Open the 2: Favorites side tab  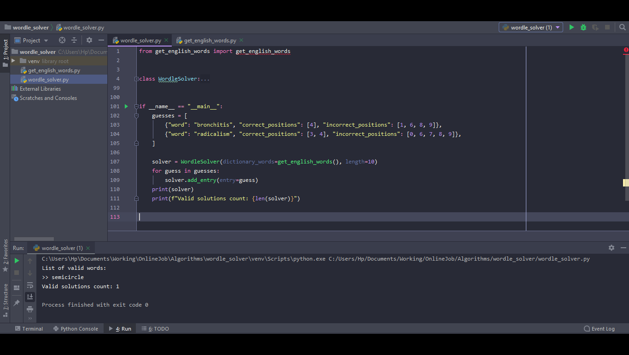[5, 255]
